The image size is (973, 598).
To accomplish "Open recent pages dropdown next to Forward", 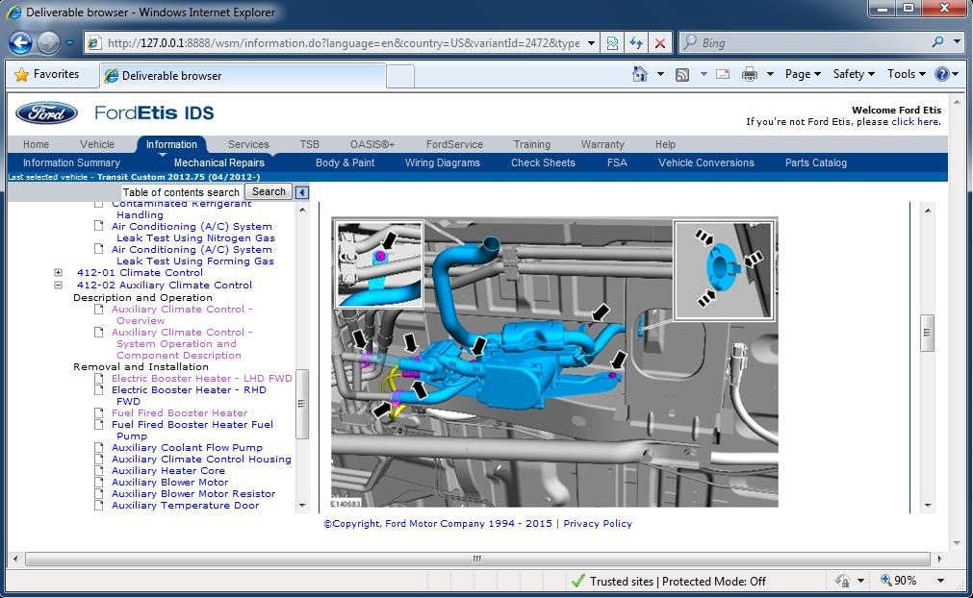I will coord(69,43).
